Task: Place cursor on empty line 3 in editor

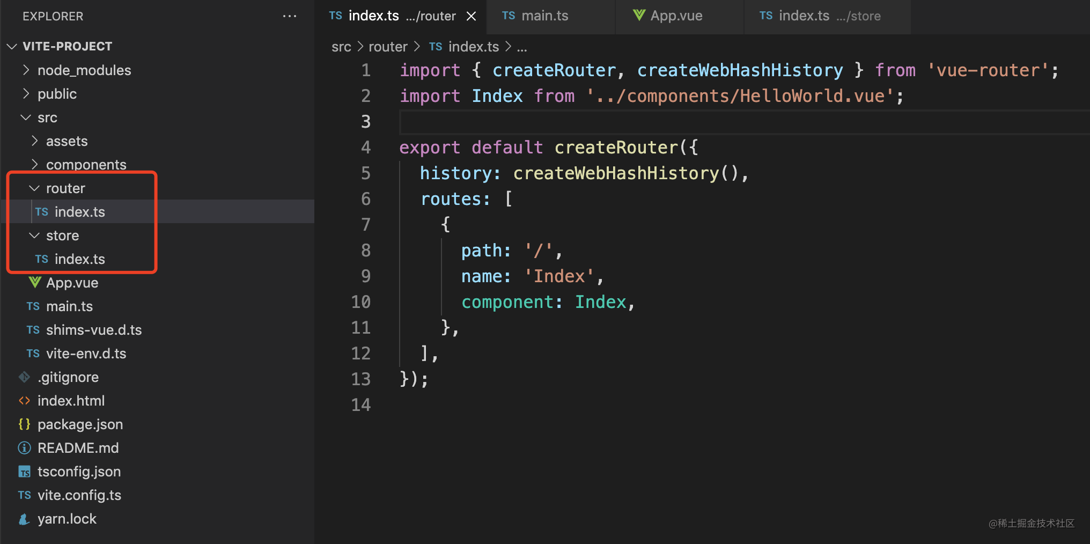Action: pyautogui.click(x=644, y=122)
